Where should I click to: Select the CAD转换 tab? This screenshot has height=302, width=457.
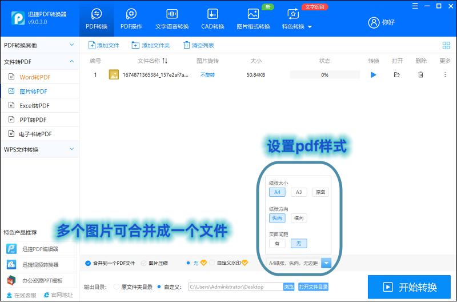[213, 19]
